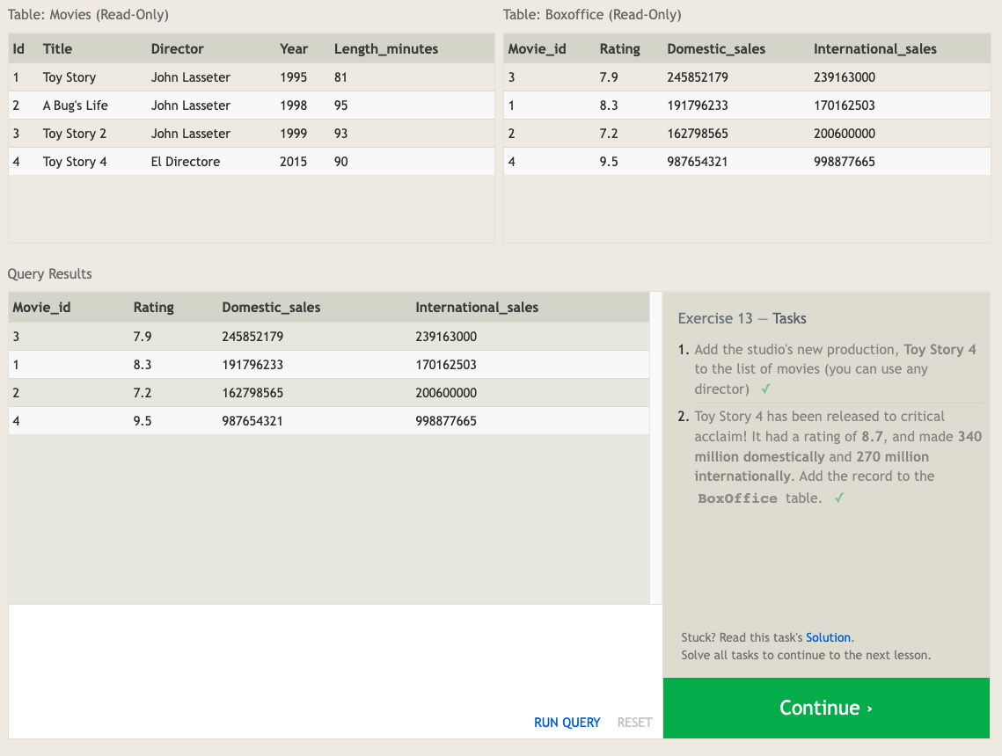1002x756 pixels.
Task: Click the Year header in Movies table
Action: pos(294,48)
